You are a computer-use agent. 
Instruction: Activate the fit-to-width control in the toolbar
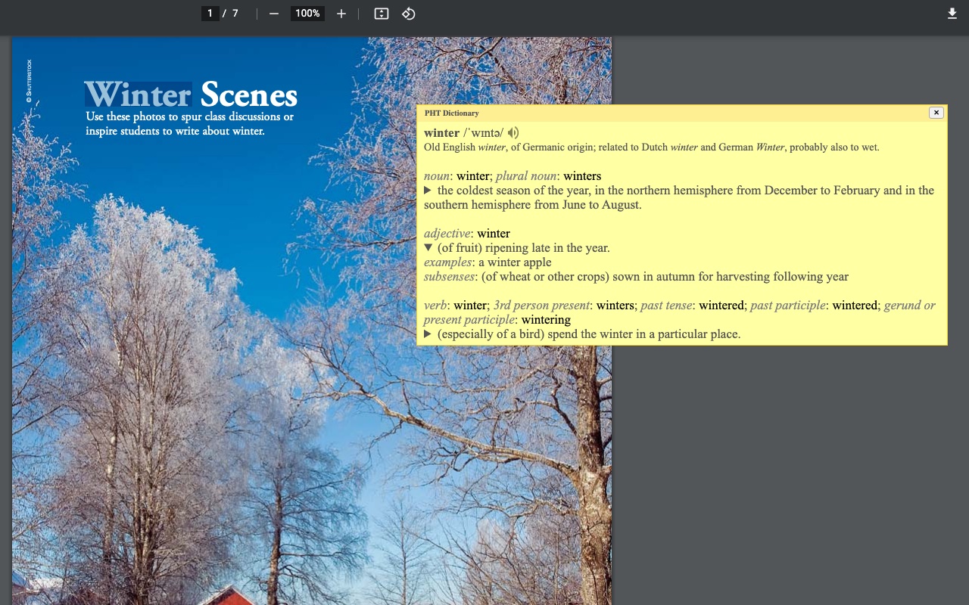pos(381,13)
